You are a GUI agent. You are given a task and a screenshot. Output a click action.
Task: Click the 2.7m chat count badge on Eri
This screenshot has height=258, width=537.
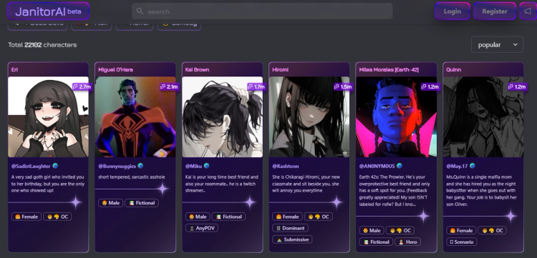tap(82, 86)
